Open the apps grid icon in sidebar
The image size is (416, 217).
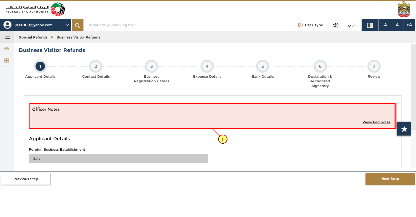pos(6,61)
